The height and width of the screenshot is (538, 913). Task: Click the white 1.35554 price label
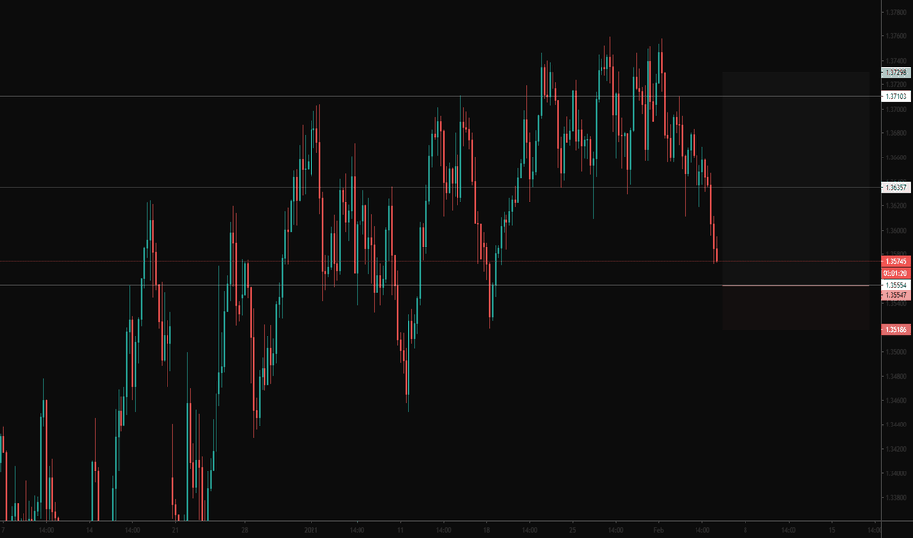pyautogui.click(x=896, y=285)
